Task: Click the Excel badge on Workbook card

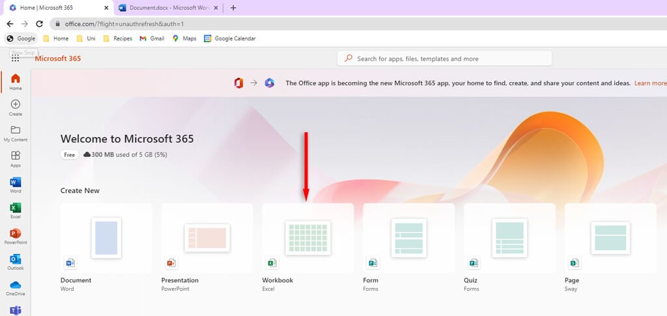Action: pyautogui.click(x=272, y=263)
